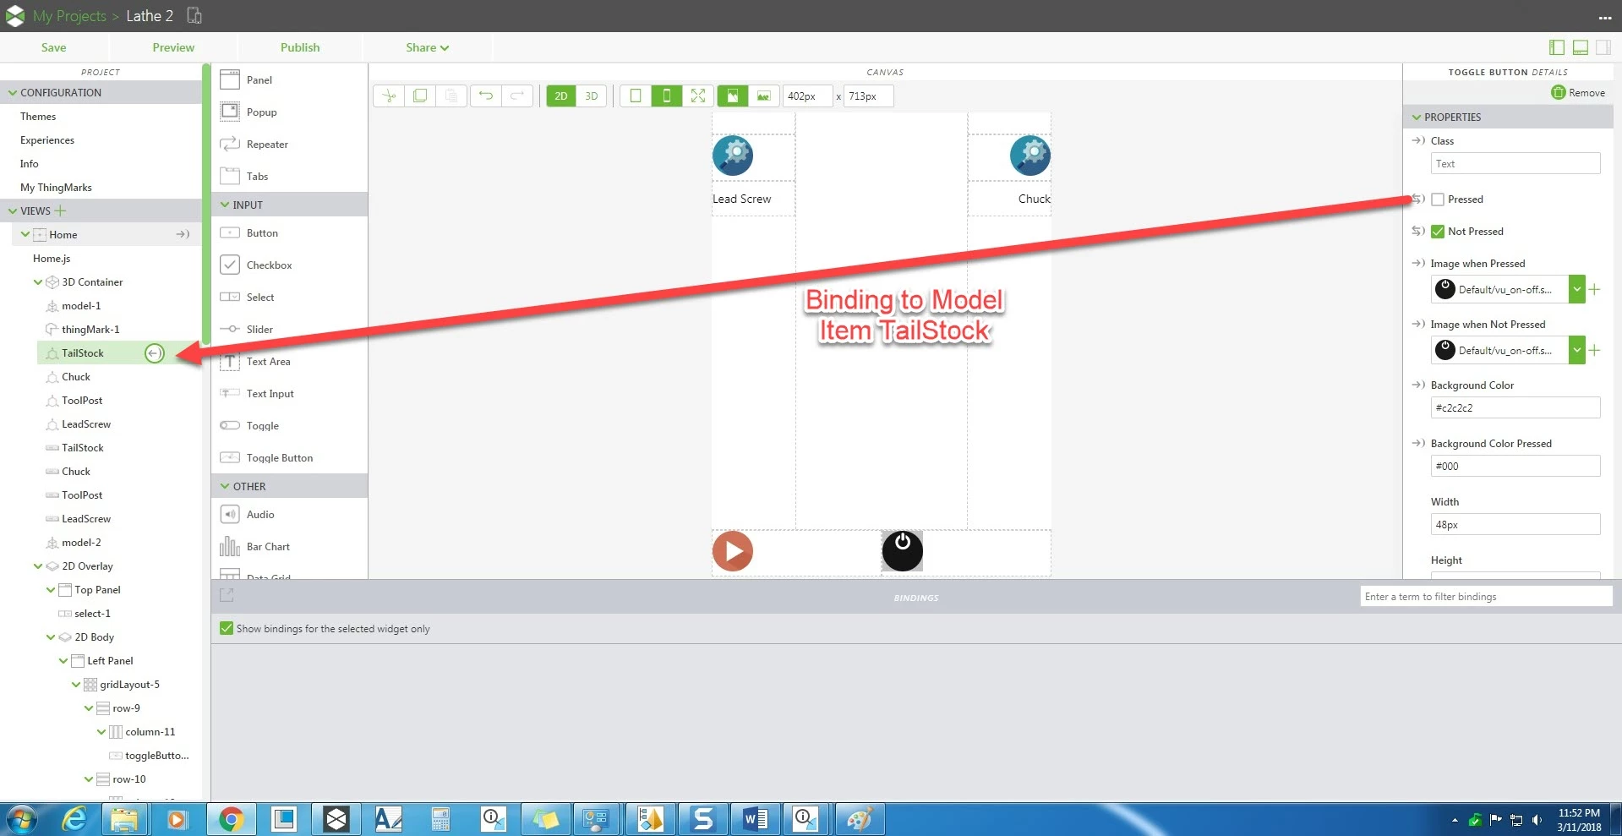
Task: Collapse the OTHER widget section
Action: pyautogui.click(x=225, y=486)
